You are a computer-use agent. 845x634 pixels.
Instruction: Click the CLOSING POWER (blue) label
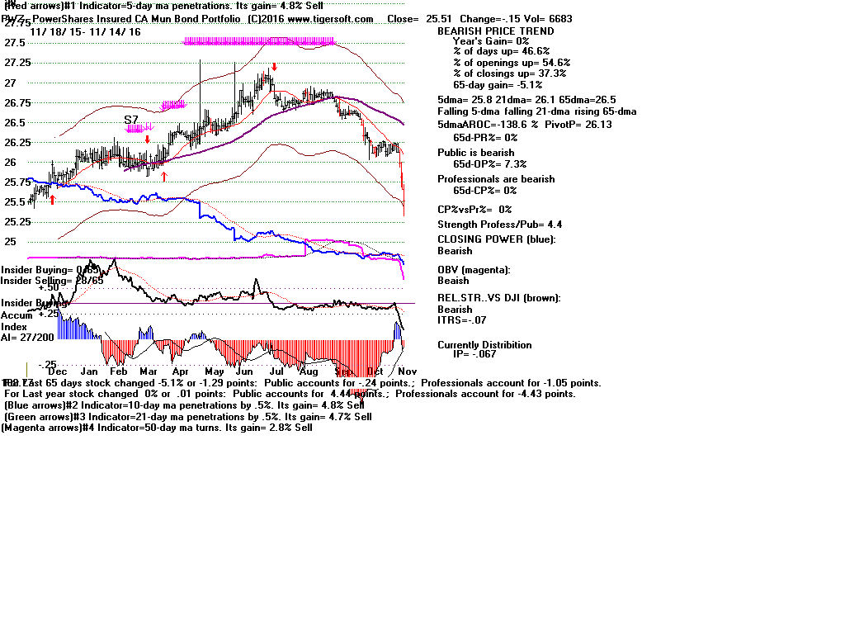496,239
